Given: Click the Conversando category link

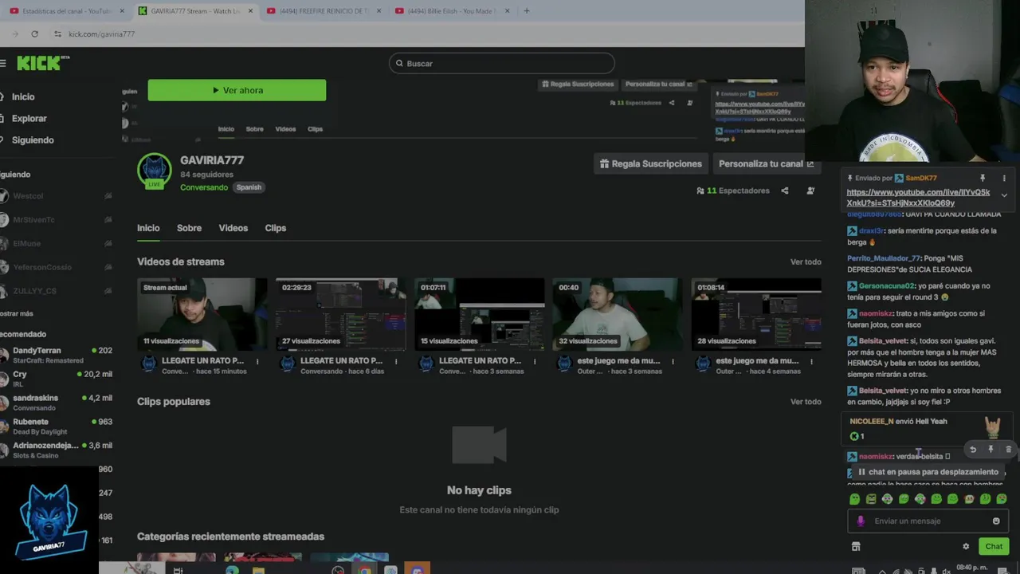Looking at the screenshot, I should pyautogui.click(x=204, y=187).
